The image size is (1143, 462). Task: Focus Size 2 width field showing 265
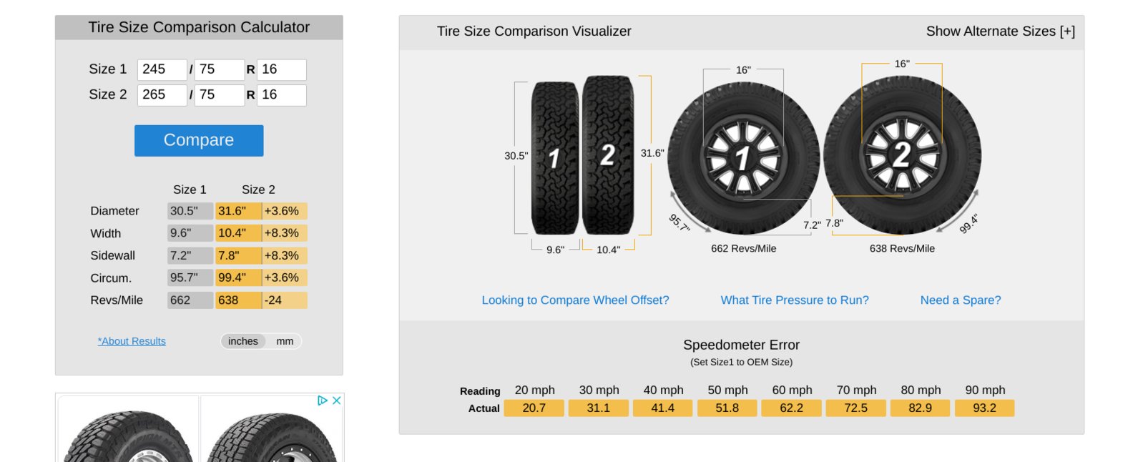pos(162,95)
